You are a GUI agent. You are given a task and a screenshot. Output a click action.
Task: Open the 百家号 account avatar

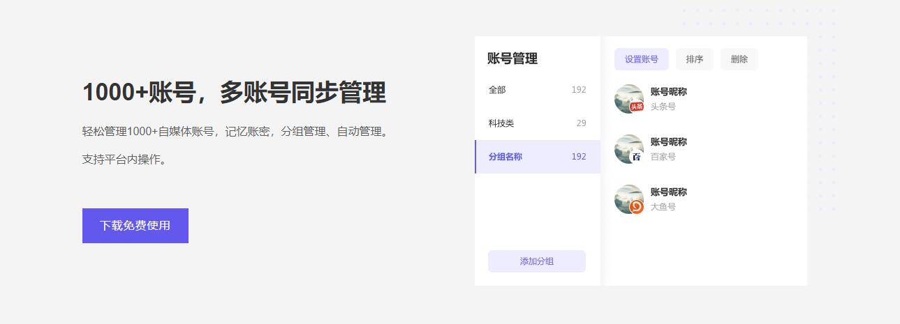pyautogui.click(x=629, y=149)
